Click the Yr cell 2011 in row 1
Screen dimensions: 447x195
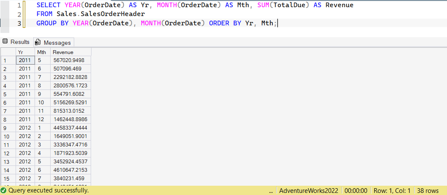tap(25, 60)
